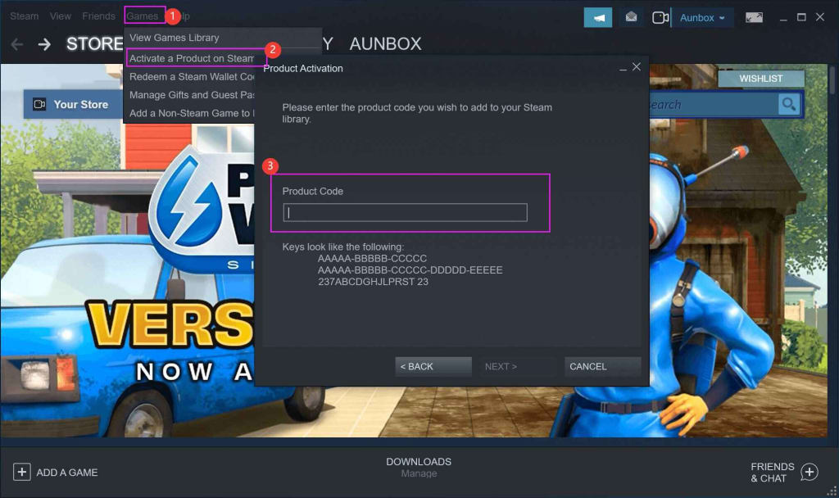Go back with the left arrow
The height and width of the screenshot is (498, 839).
17,44
